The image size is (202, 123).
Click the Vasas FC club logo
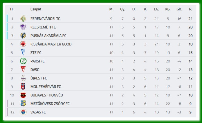coord(23,112)
